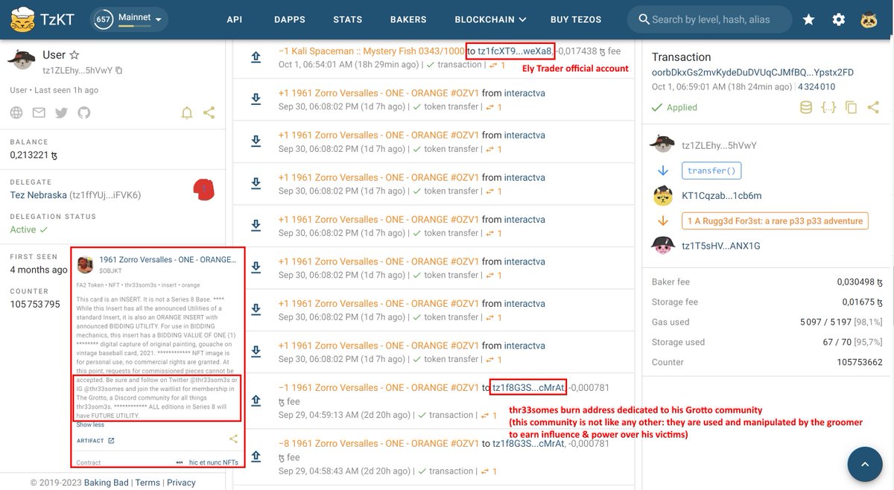Click the Baker fee value 0,030498
Viewport: 894px width, 490px height.
(x=860, y=282)
